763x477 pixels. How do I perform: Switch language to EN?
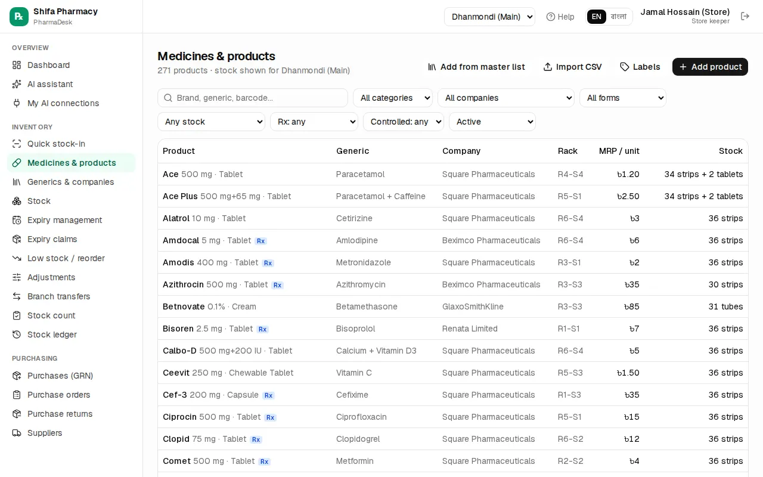click(597, 17)
